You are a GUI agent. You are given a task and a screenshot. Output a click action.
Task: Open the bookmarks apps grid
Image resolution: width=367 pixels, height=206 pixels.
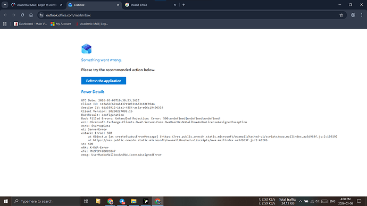coord(5,24)
